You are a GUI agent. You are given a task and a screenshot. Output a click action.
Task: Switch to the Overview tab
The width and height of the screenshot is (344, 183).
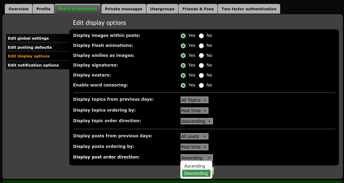pyautogui.click(x=18, y=9)
